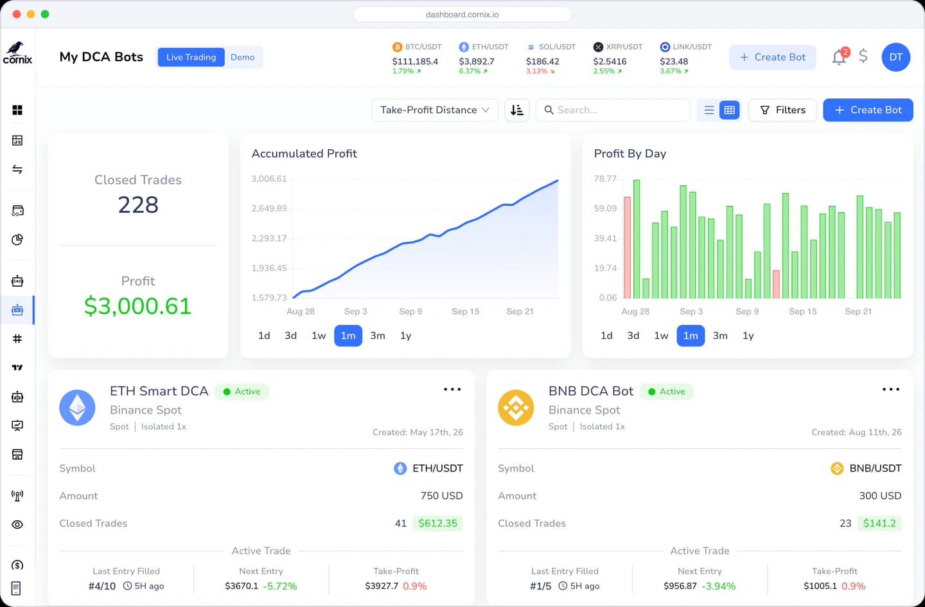The height and width of the screenshot is (607, 925).
Task: Click the $612.35 profit badge
Action: coord(437,523)
